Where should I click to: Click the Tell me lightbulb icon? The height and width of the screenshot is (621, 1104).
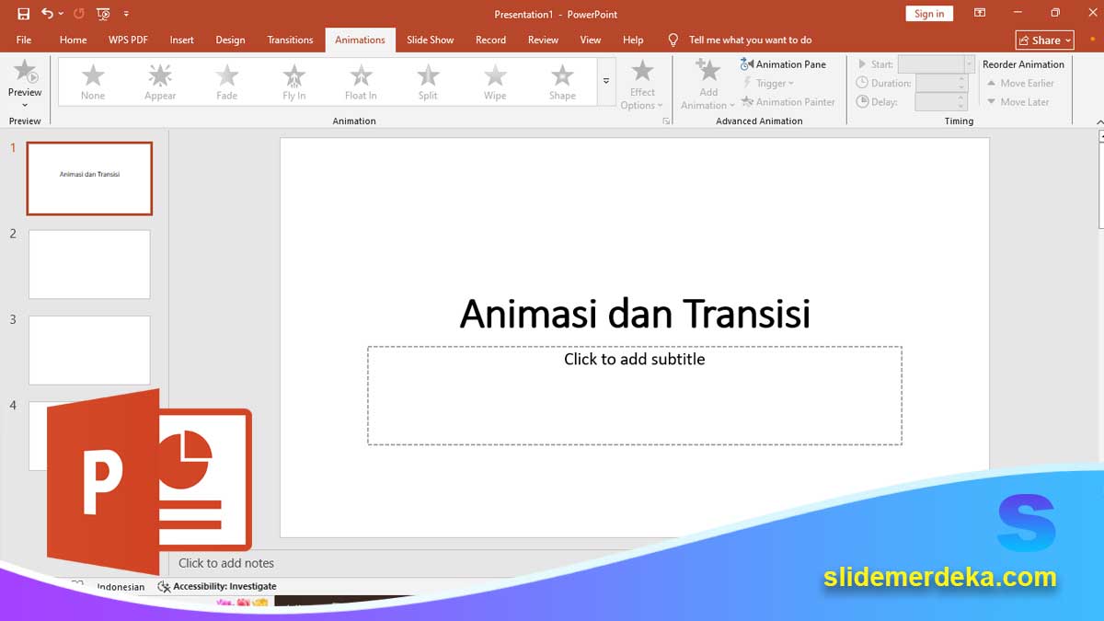tap(673, 40)
